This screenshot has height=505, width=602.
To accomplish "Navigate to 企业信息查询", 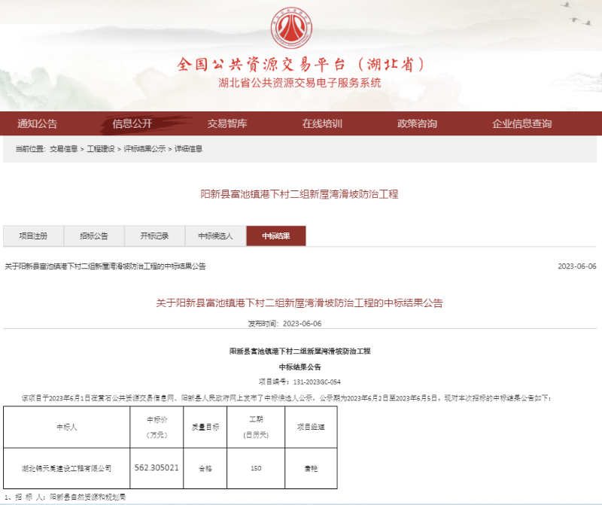I will pos(521,123).
